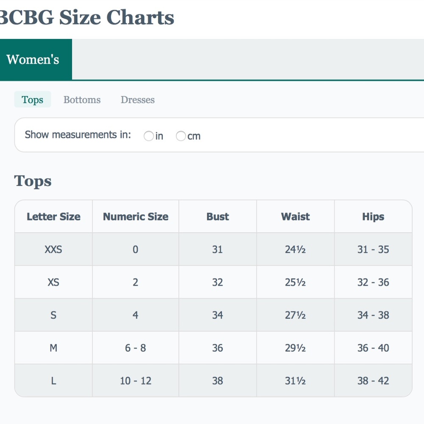Click hips range '36 - 40'

[x=373, y=348]
